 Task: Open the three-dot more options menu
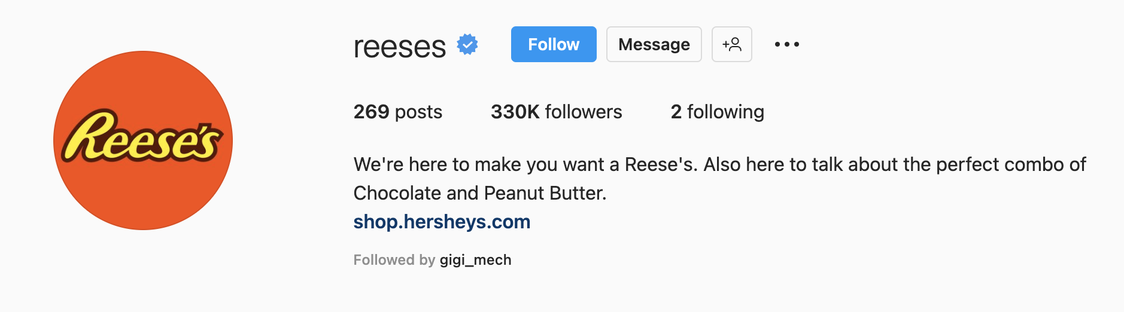[786, 44]
